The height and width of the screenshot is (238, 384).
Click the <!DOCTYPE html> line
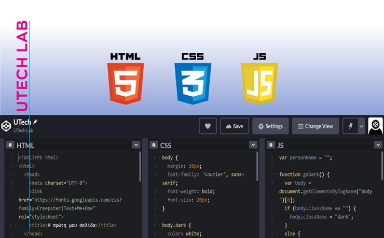38,158
